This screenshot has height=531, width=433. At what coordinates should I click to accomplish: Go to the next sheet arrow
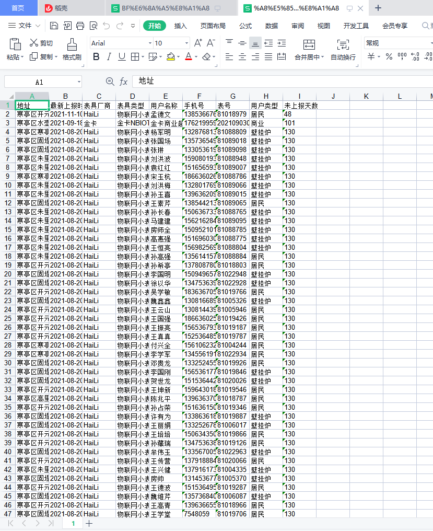[37, 523]
